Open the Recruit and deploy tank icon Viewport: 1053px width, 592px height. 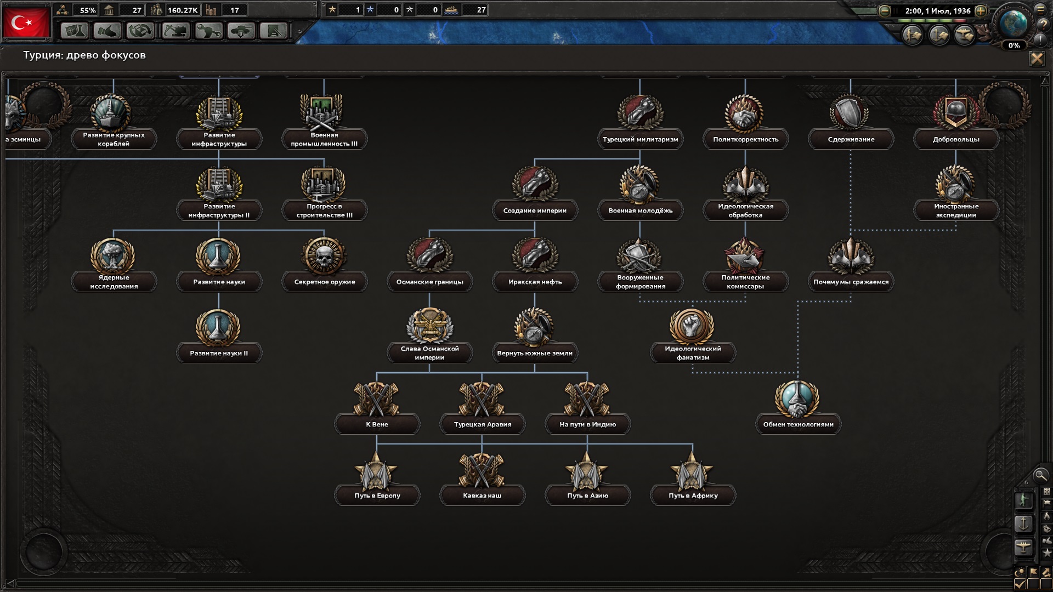pyautogui.click(x=241, y=31)
